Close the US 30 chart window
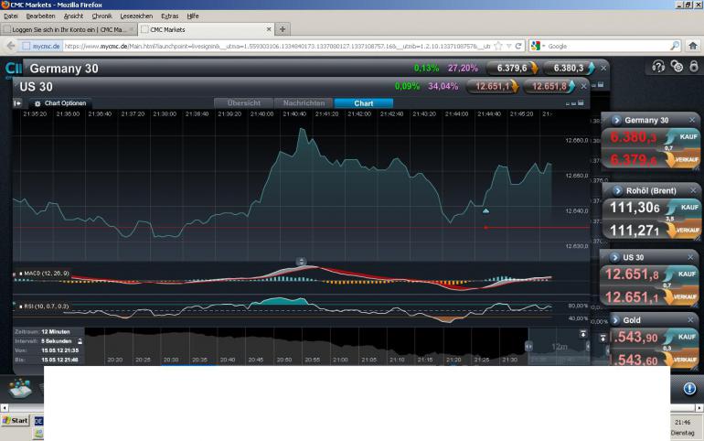 [583, 86]
